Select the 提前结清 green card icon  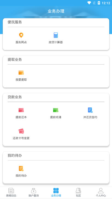point(56,110)
